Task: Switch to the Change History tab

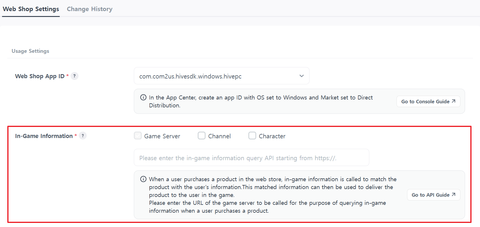Action: point(89,9)
